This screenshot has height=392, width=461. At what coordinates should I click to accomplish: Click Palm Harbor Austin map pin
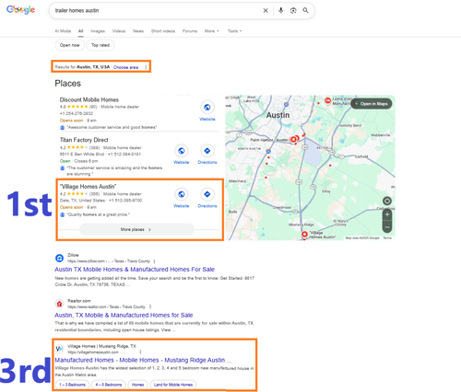293,139
